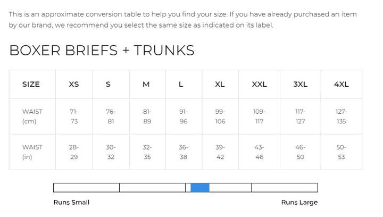Click the 43-46 inch waist cell
The height and width of the screenshot is (217, 383).
coord(259,152)
